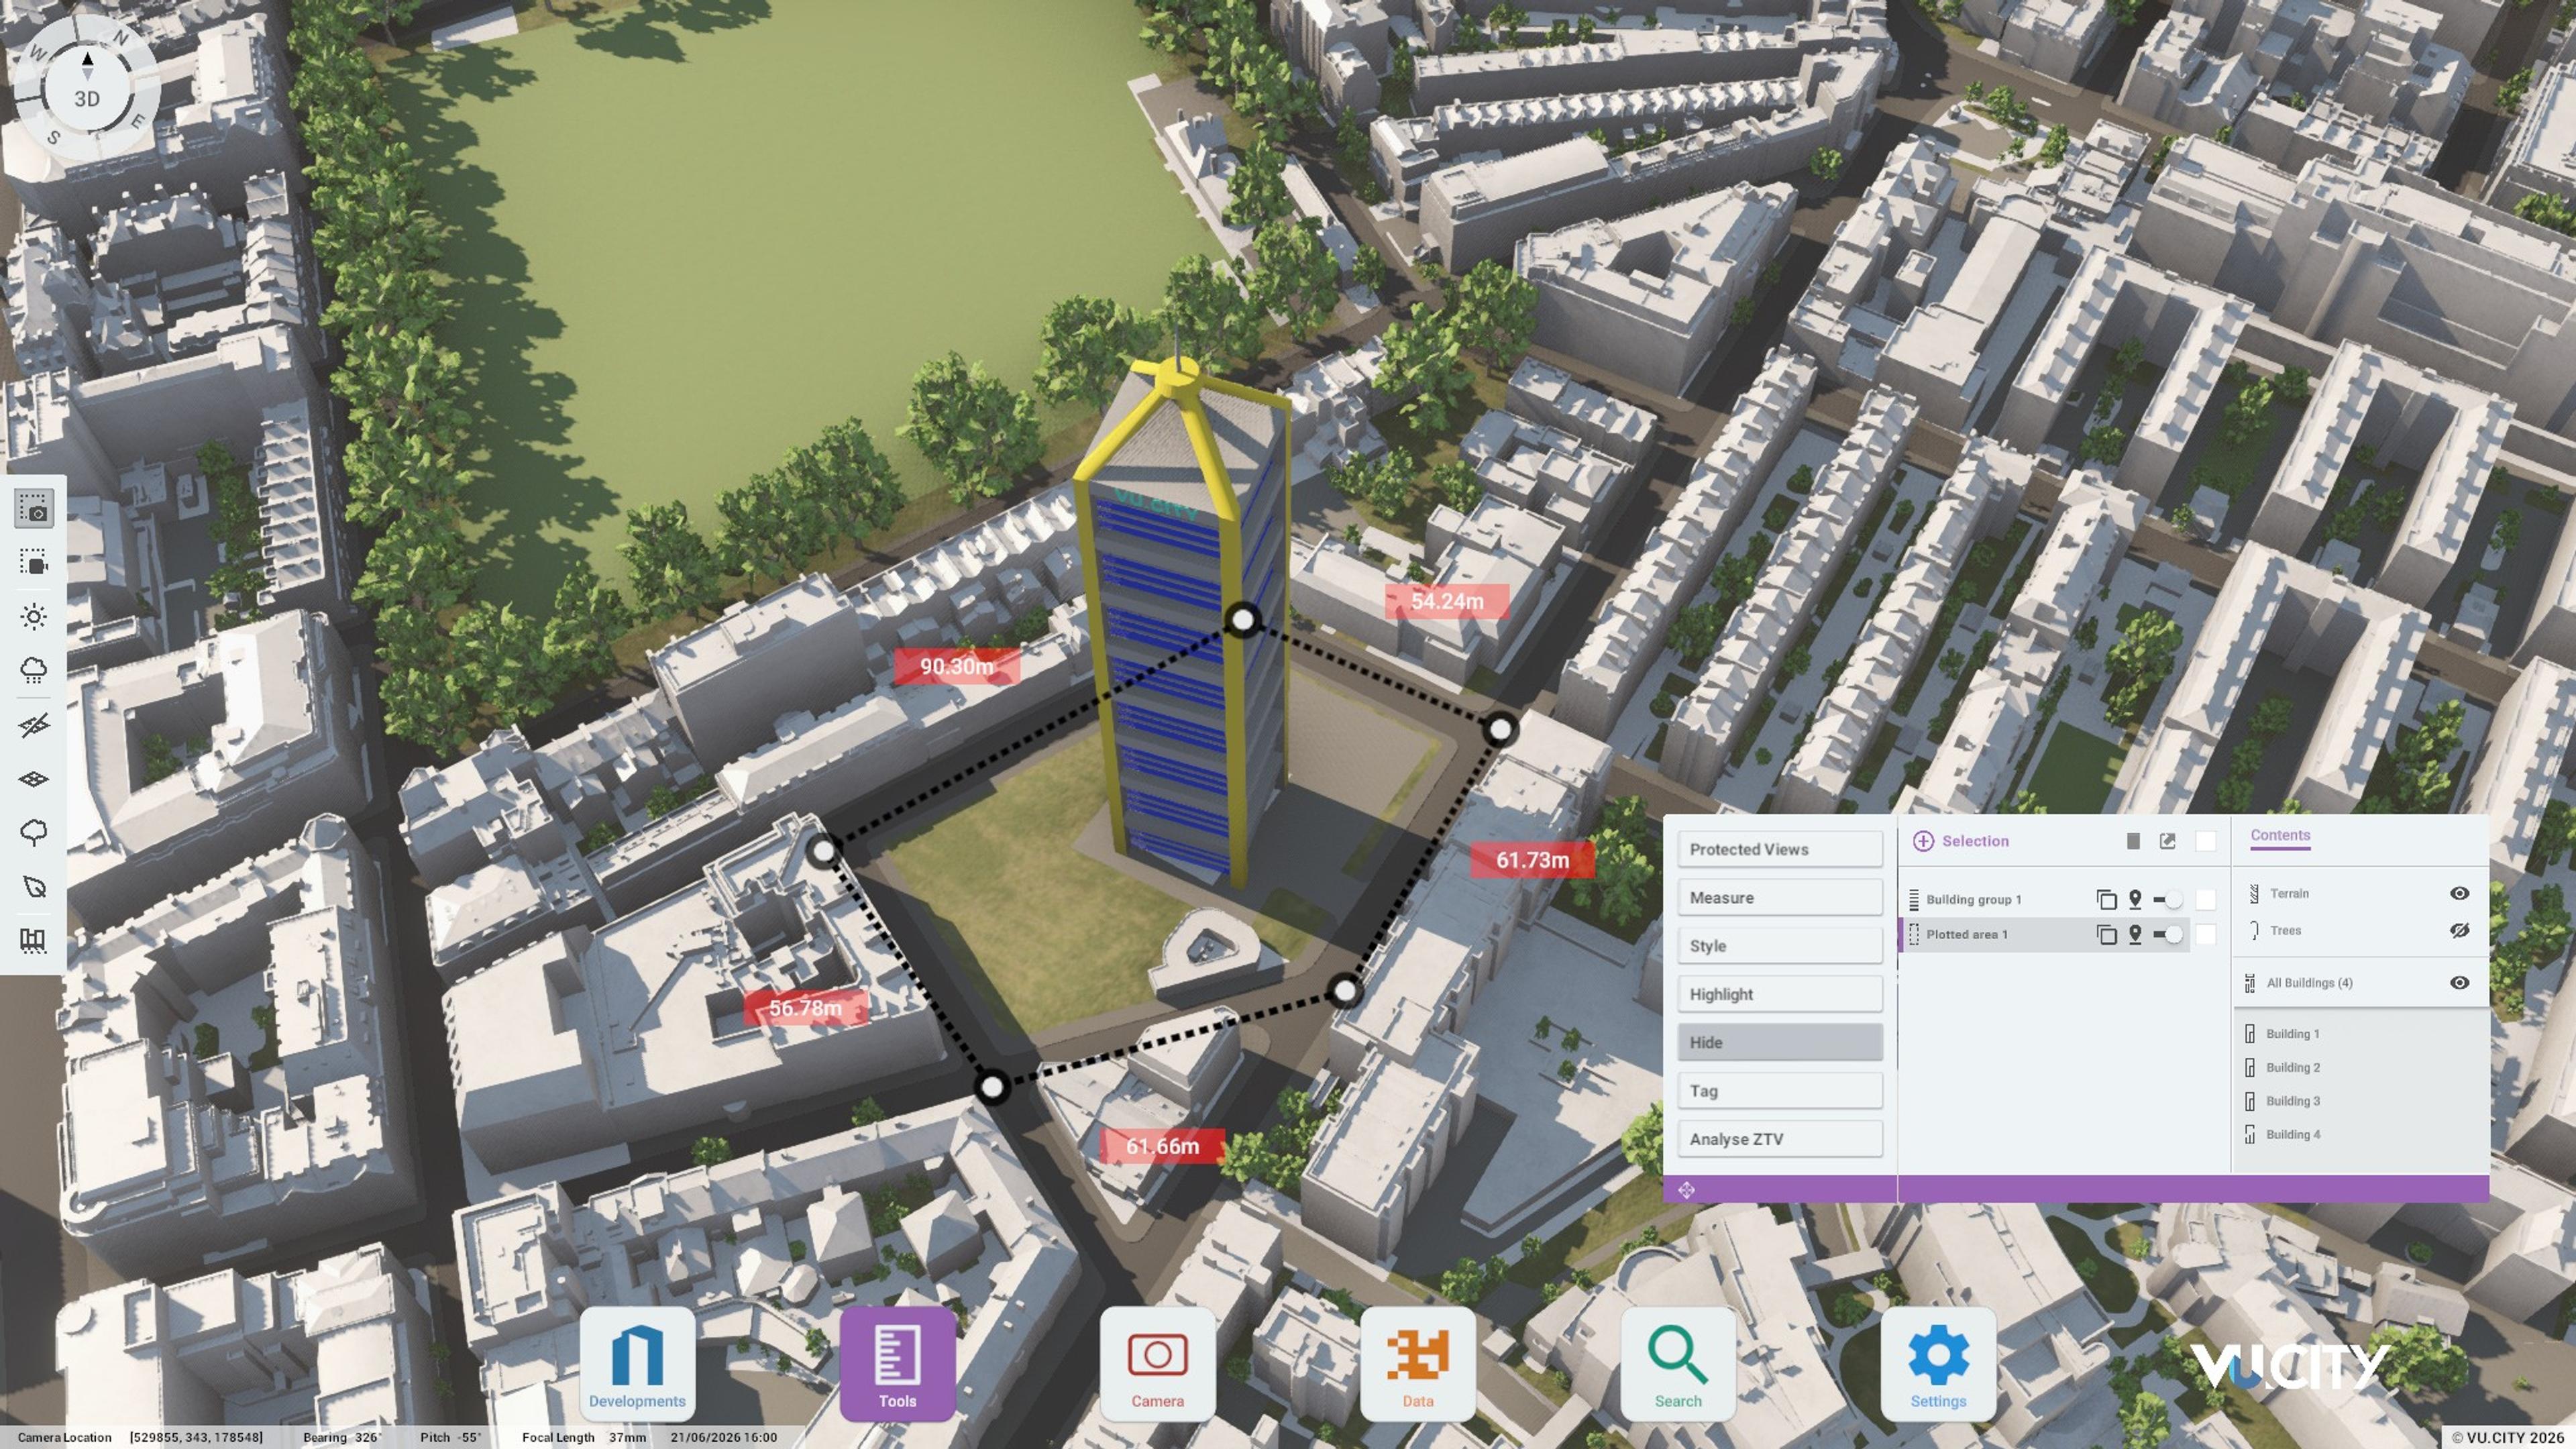This screenshot has height=1449, width=2576.
Task: Open the Camera menu
Action: point(1157,1364)
